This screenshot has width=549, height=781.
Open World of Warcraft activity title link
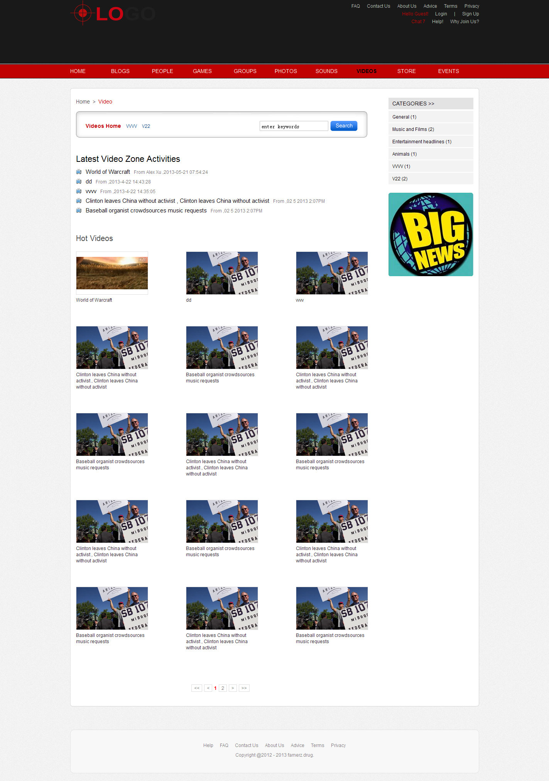108,172
